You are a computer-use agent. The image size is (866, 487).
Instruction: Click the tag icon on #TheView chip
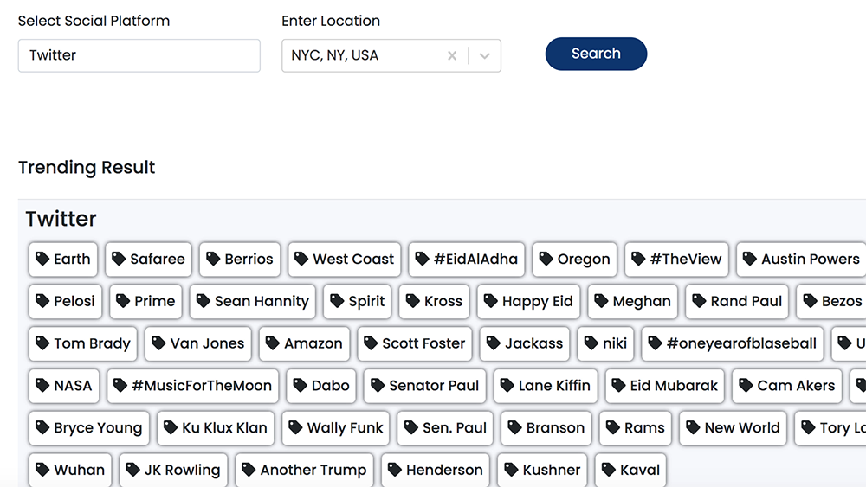[x=638, y=259]
